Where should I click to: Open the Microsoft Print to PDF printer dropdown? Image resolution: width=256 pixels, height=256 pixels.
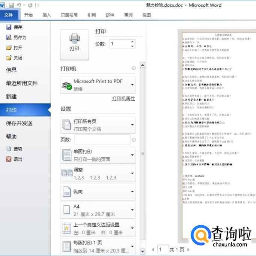click(98, 85)
